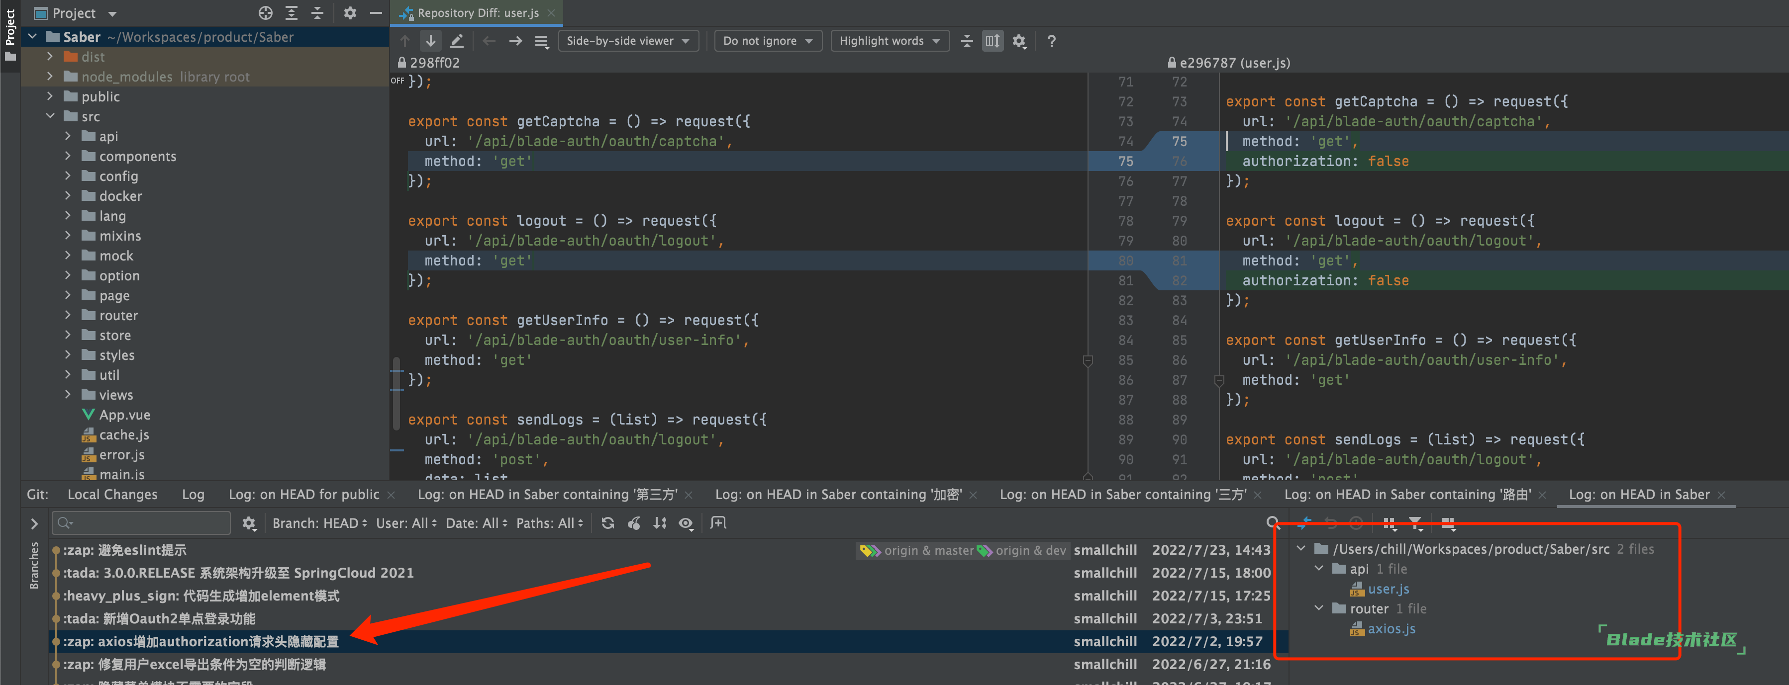Go to previous difference up arrow

tap(405, 41)
